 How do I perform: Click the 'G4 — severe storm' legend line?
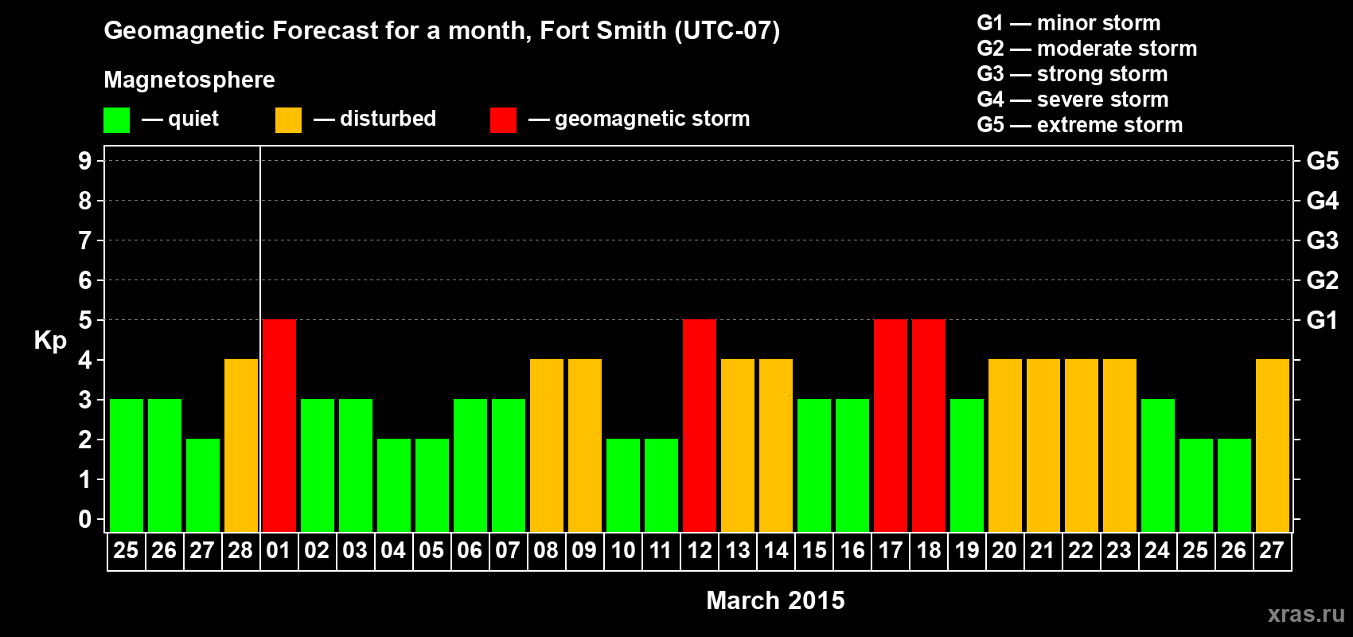(1073, 100)
